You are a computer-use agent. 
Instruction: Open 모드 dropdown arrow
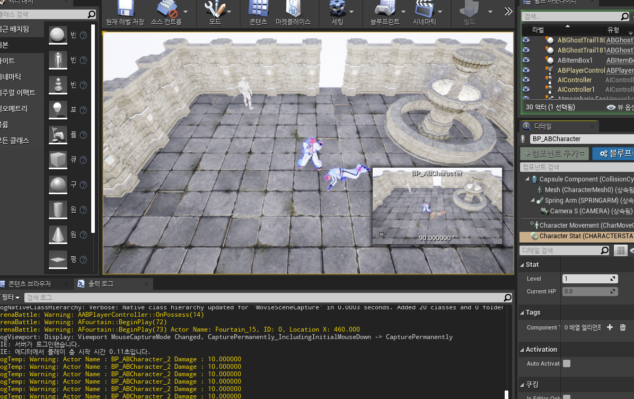click(229, 12)
